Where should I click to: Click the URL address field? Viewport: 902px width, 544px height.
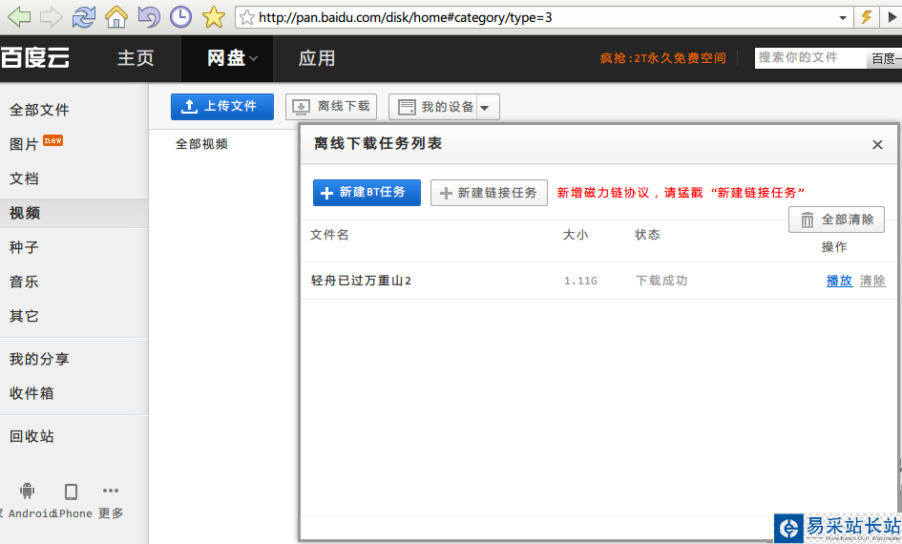[x=544, y=17]
